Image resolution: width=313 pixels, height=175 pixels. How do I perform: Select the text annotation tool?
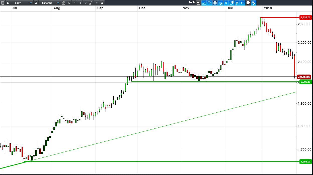click(210, 3)
